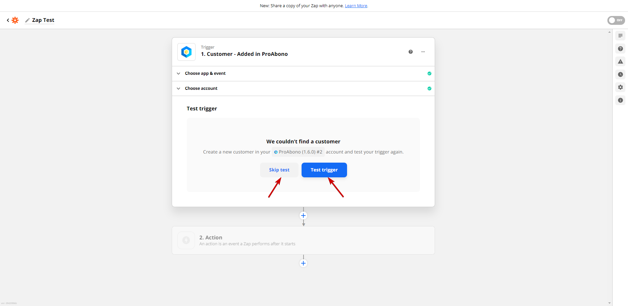The width and height of the screenshot is (628, 306).
Task: Select the trigger title Customer - Added in ProAbono
Action: [x=244, y=54]
